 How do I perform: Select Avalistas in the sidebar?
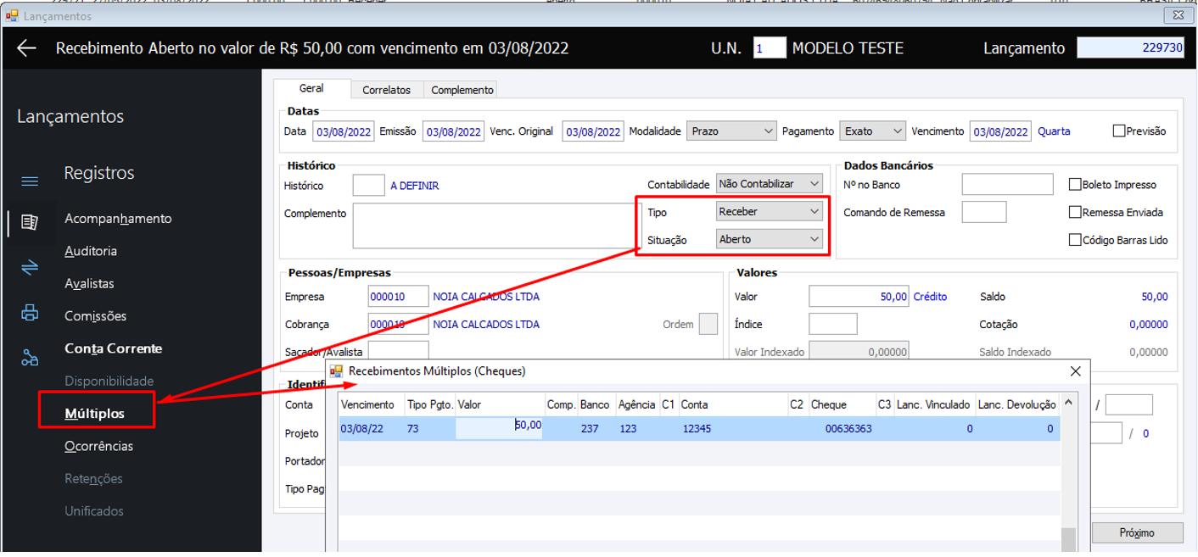pyautogui.click(x=89, y=283)
